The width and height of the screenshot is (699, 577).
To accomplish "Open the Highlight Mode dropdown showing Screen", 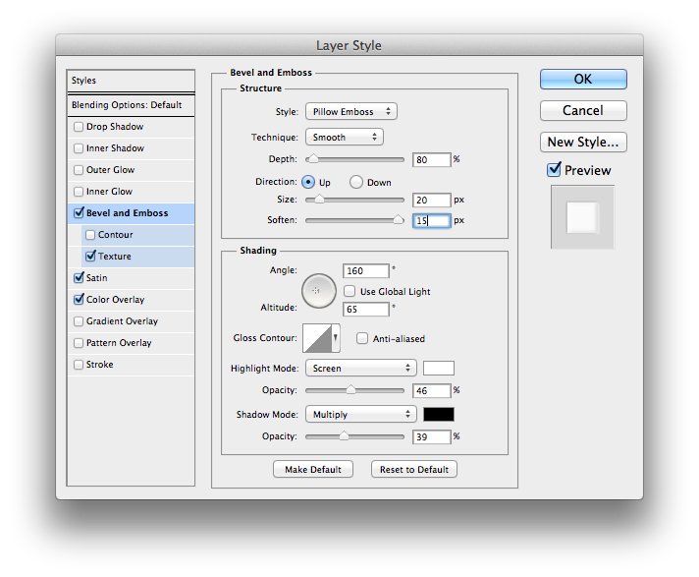I will [x=361, y=369].
